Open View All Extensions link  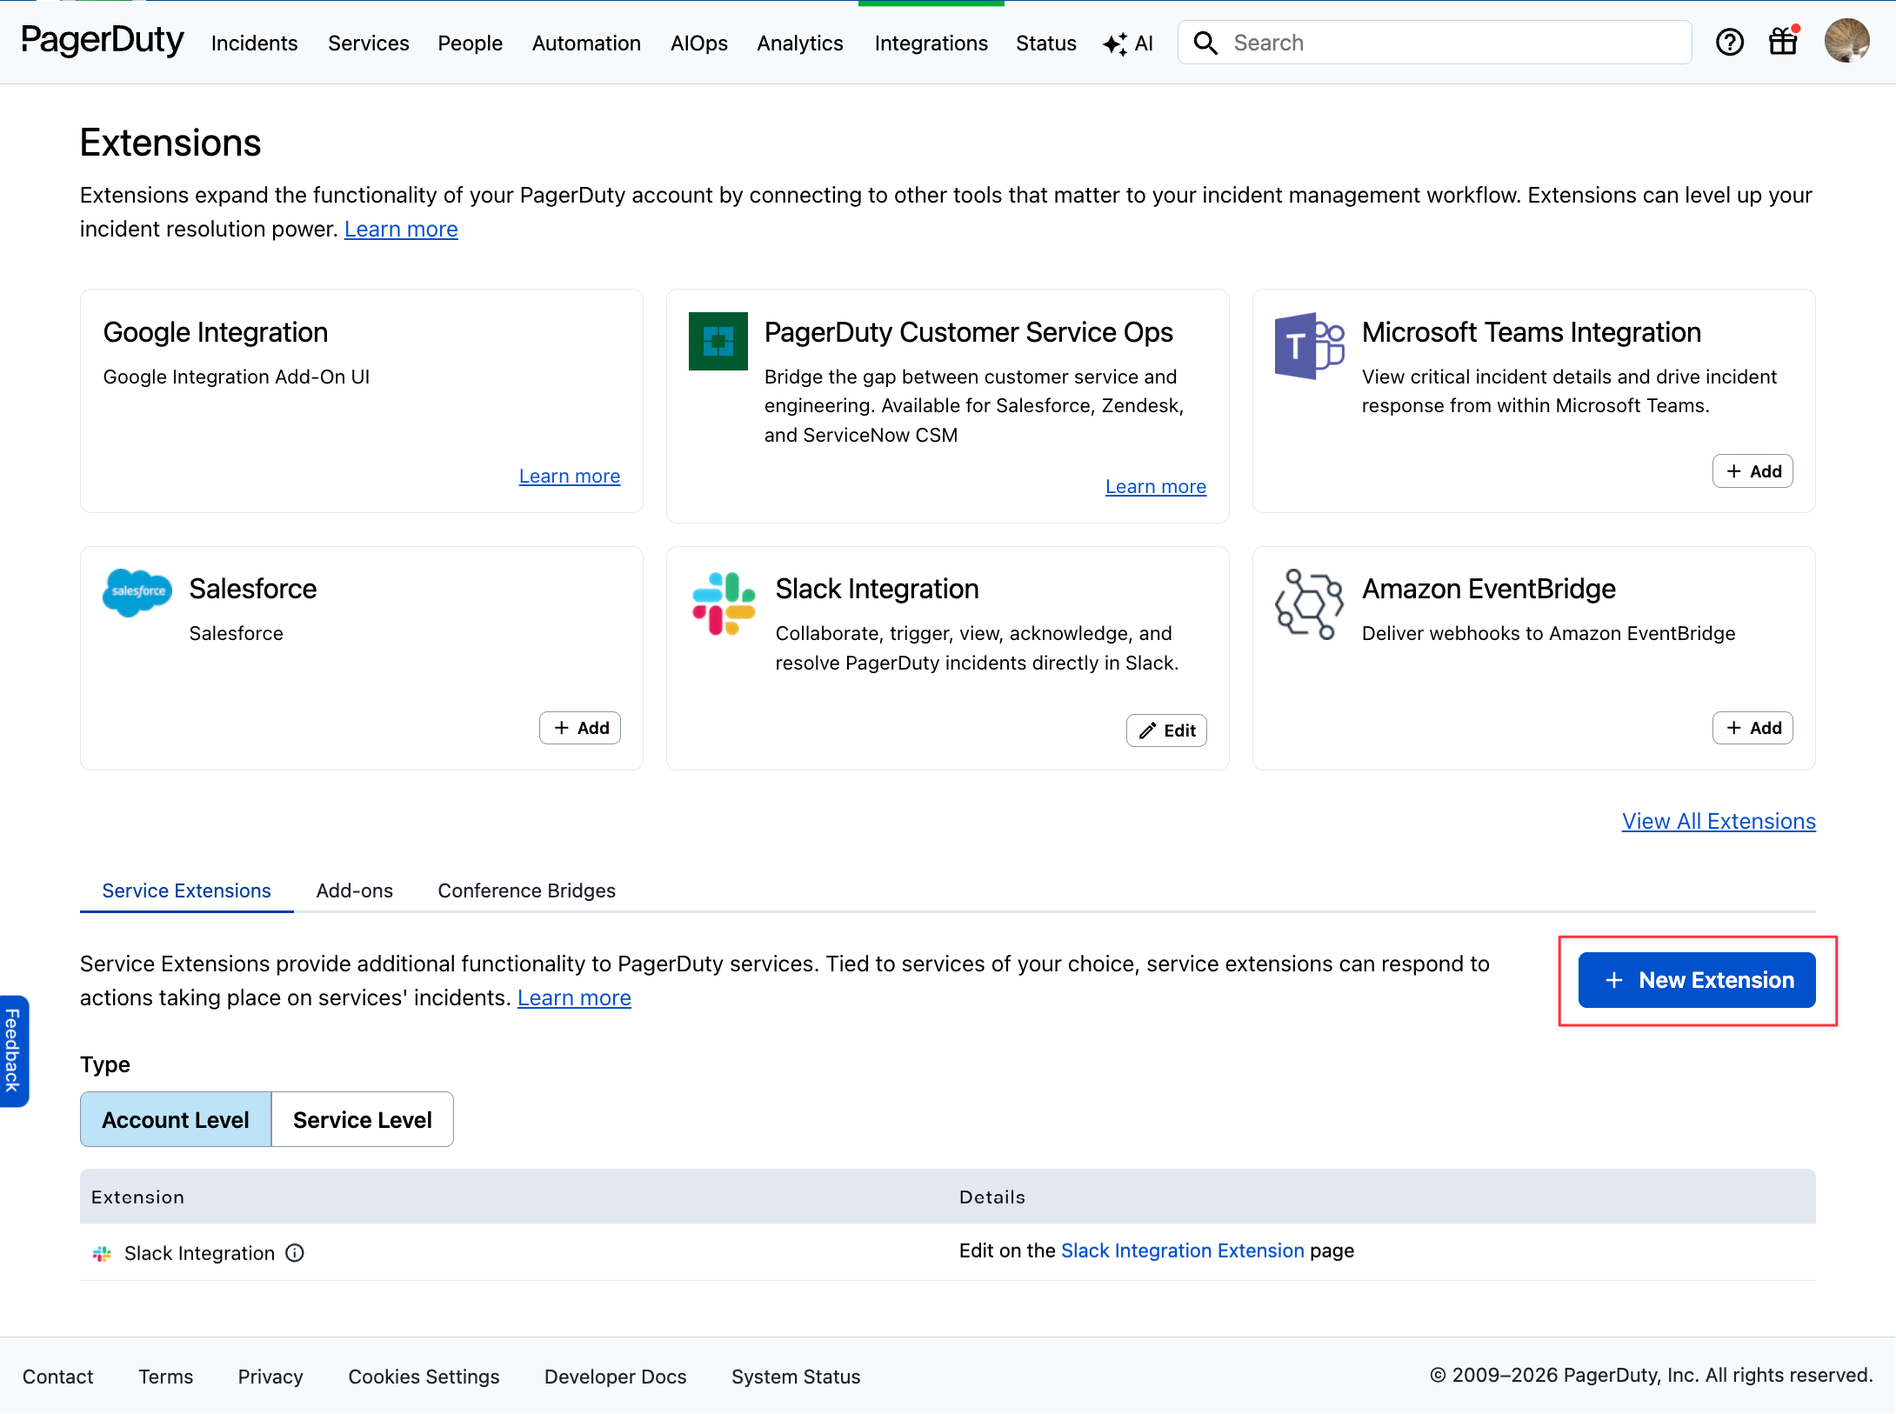(1718, 821)
